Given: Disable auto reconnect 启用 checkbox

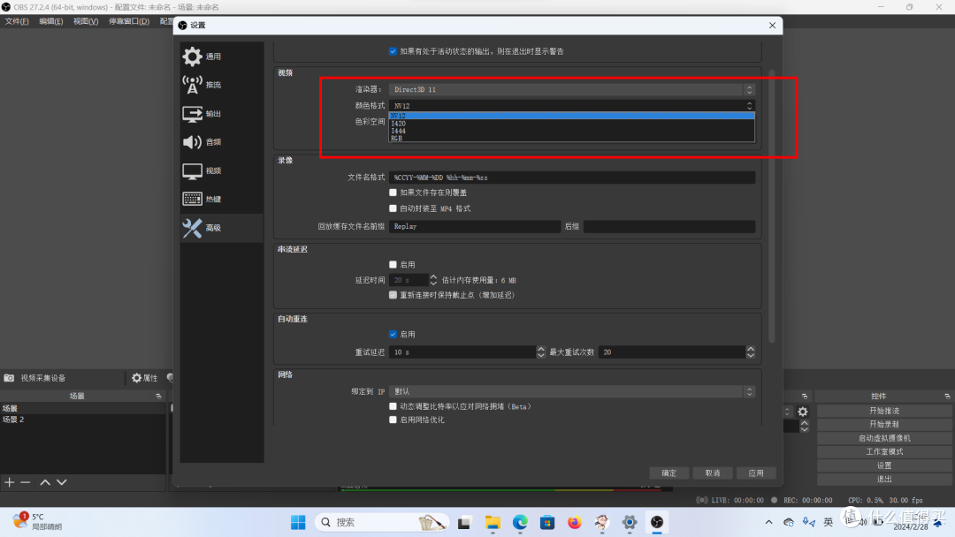Looking at the screenshot, I should pos(393,335).
